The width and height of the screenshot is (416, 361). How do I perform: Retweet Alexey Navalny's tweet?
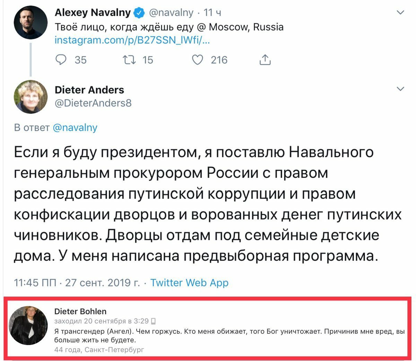tap(129, 60)
